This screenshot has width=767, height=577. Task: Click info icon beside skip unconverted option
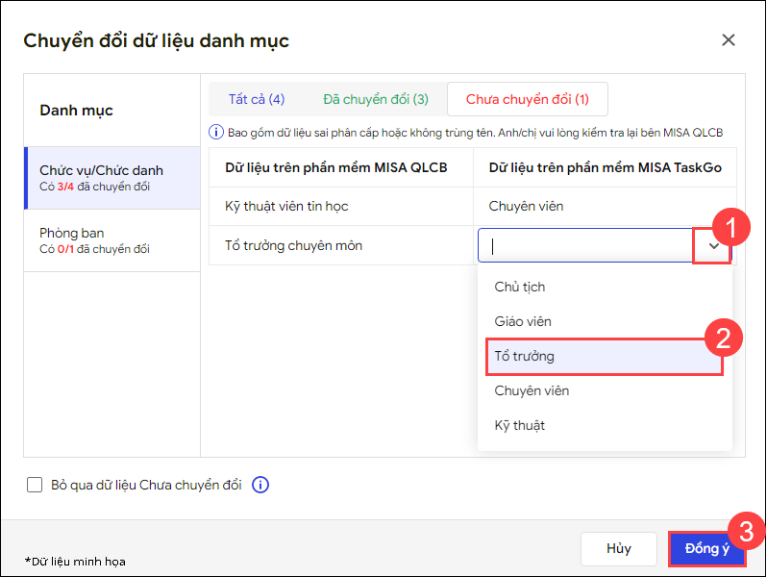(260, 485)
